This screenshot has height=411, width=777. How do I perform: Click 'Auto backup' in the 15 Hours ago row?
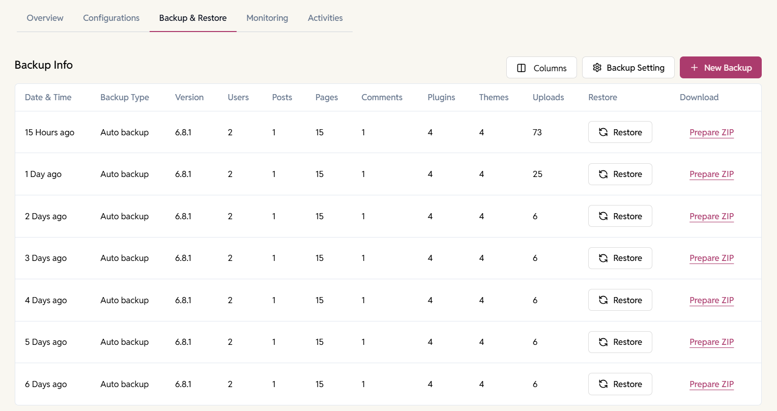pyautogui.click(x=125, y=132)
